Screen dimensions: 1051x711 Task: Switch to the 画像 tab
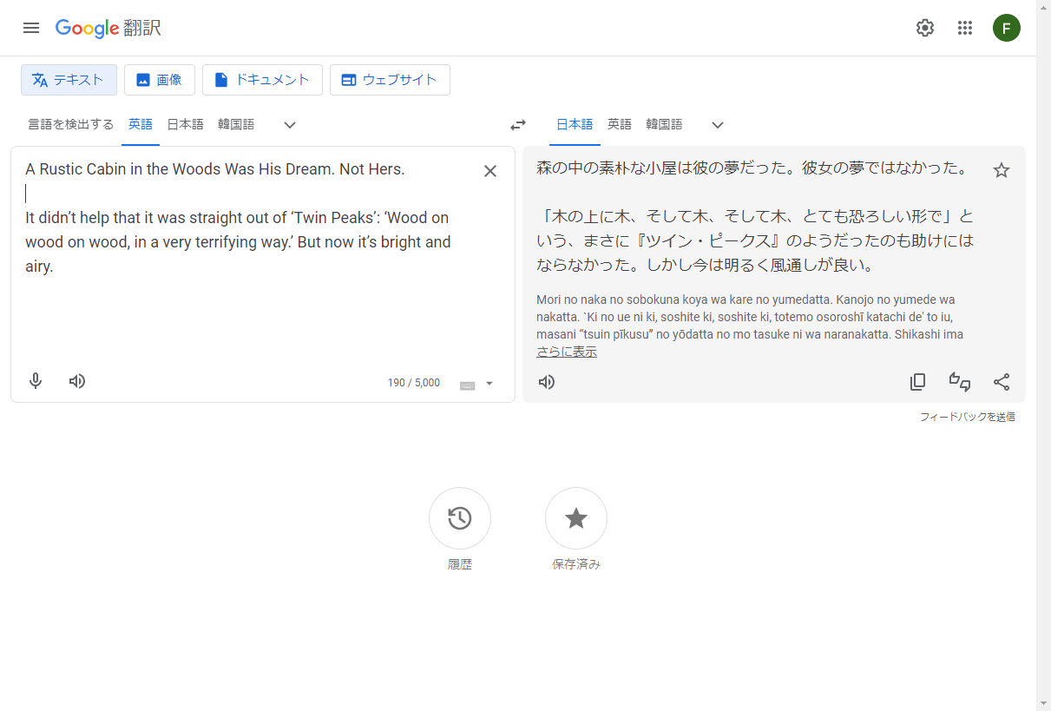click(160, 80)
